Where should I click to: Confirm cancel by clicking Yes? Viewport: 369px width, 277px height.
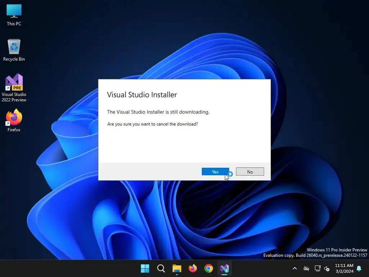215,172
